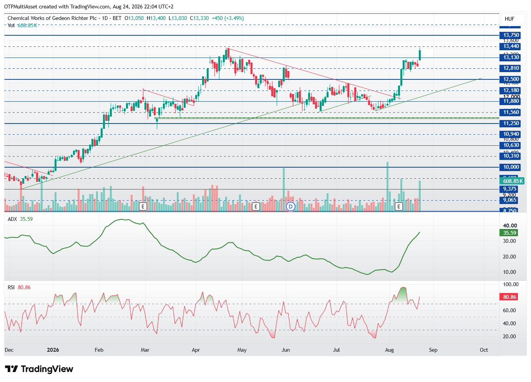Click the earnings E marker in August
Screen dimensions: 531x382
(399, 207)
